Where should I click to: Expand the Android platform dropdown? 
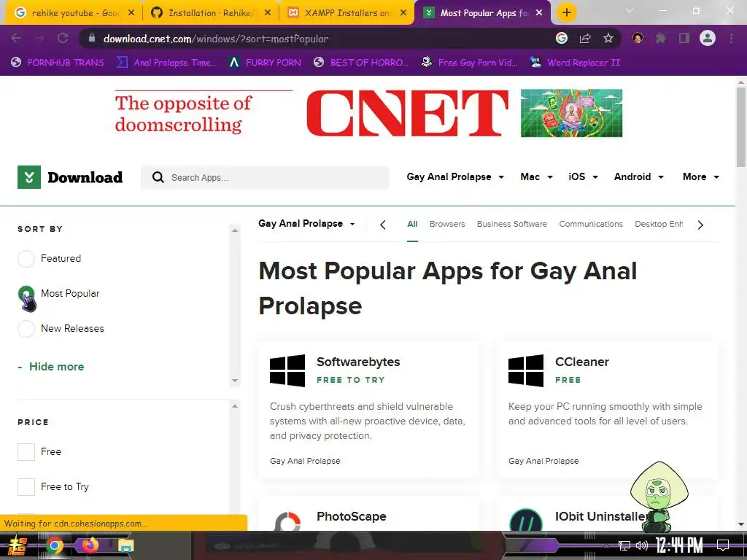click(x=639, y=176)
